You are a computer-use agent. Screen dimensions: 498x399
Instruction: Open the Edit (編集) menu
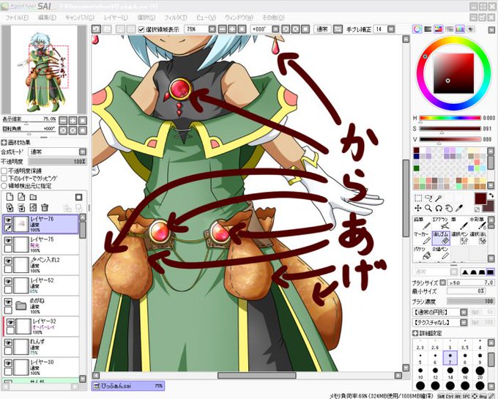point(48,18)
